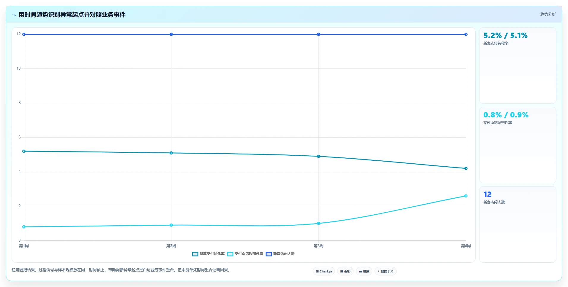568x287 pixels.
Task: Click the trend icon beside the header title
Action: 14,15
